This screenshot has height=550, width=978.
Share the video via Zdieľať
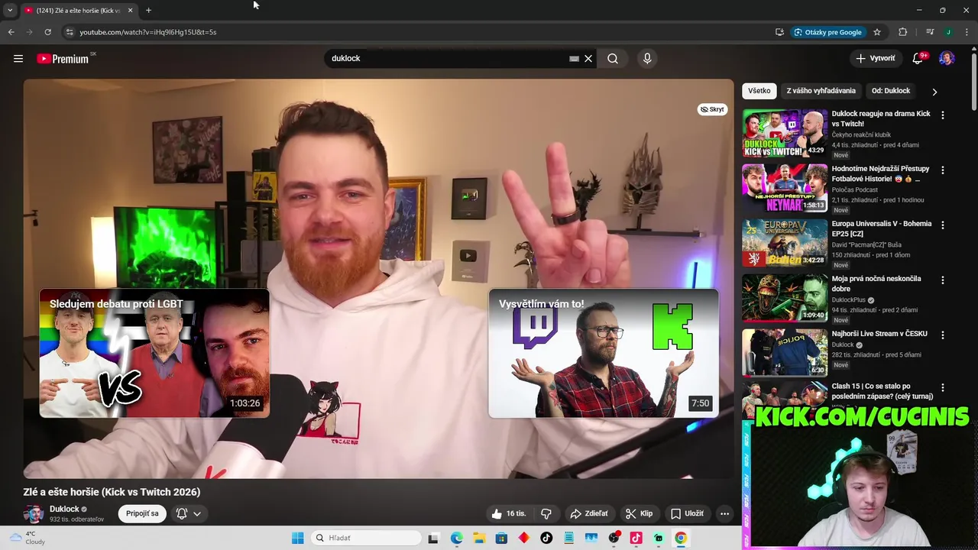click(589, 513)
